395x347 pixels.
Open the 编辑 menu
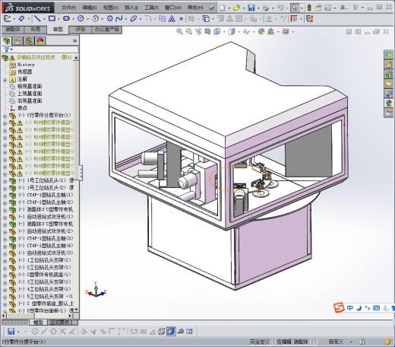pos(90,8)
